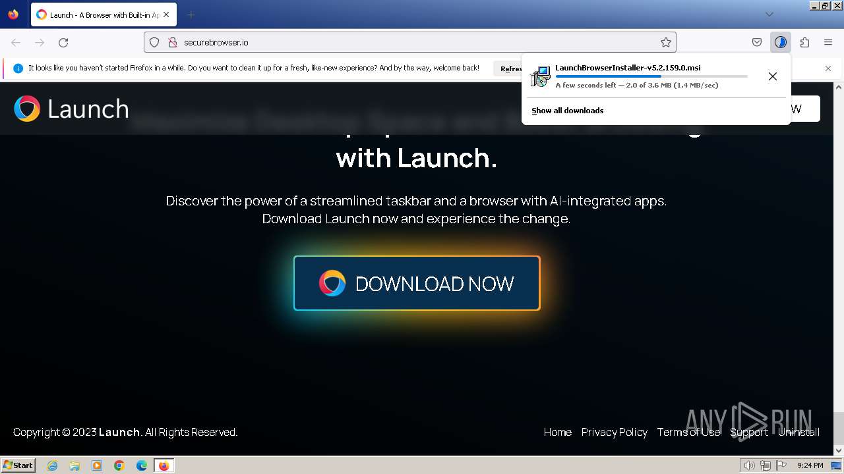Screen dimensions: 844x474
Task: Open Windows Media Player from taskbar
Action: 97,465
